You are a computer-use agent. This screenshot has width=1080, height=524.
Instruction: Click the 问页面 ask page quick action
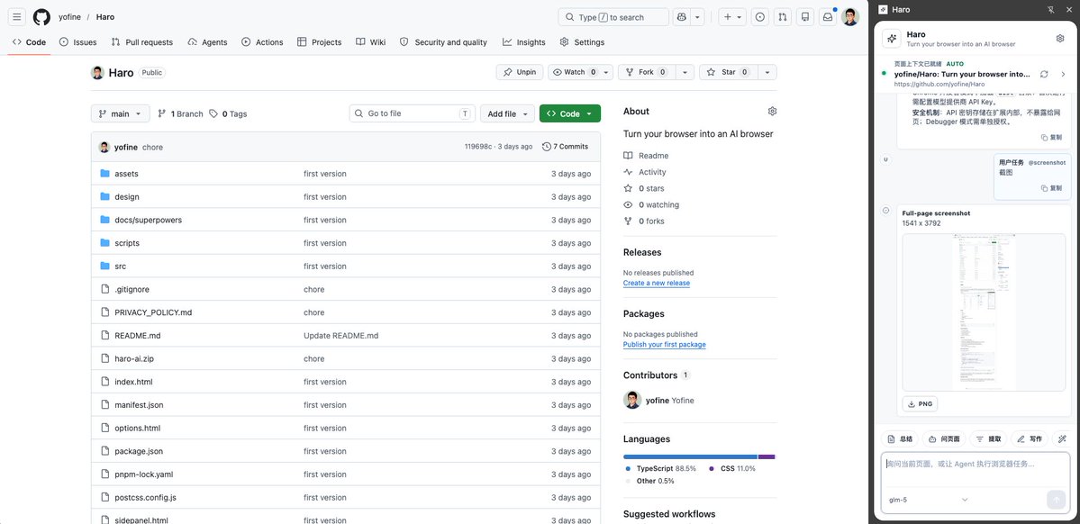pos(944,438)
